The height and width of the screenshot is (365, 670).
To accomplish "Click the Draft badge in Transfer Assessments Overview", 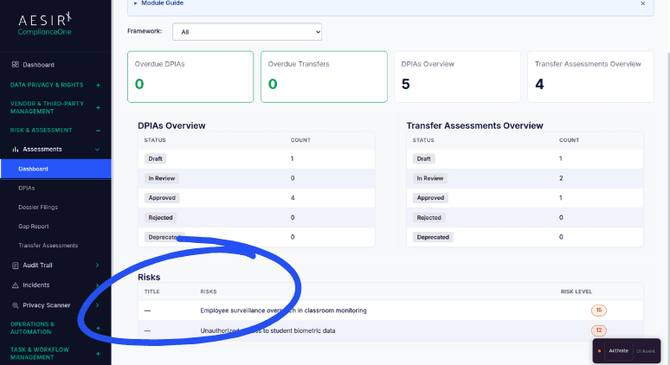I will pyautogui.click(x=423, y=159).
